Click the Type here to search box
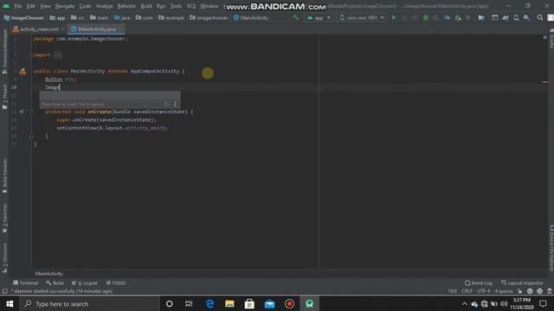The image size is (554, 311). click(90, 303)
